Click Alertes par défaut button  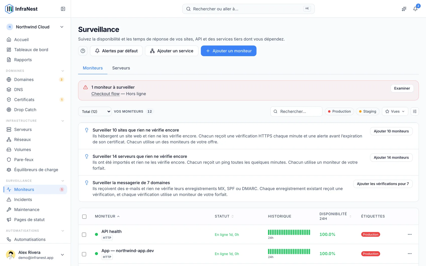(x=116, y=51)
